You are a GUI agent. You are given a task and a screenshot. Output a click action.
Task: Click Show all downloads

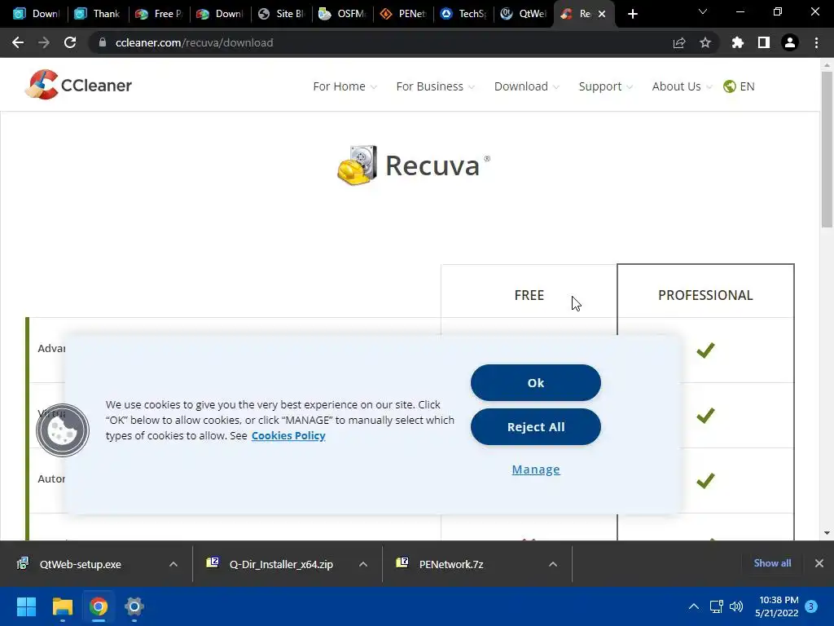[772, 563]
